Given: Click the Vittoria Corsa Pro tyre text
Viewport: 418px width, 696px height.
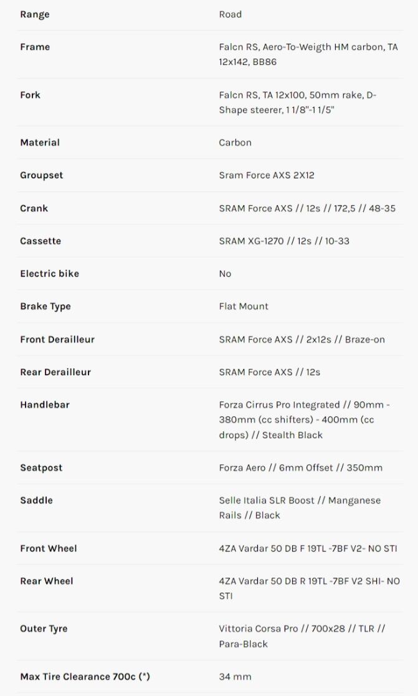Looking at the screenshot, I should point(302,636).
